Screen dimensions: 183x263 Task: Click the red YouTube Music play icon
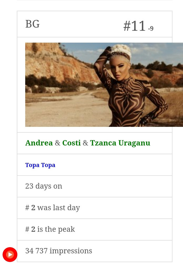click(10, 254)
